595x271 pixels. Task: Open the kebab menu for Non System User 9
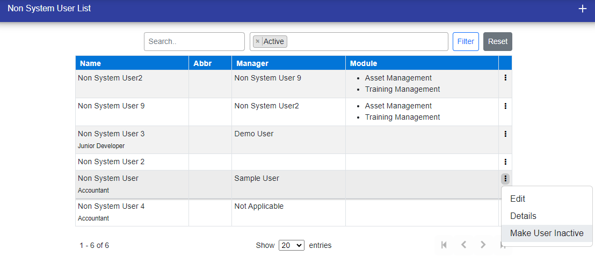505,106
